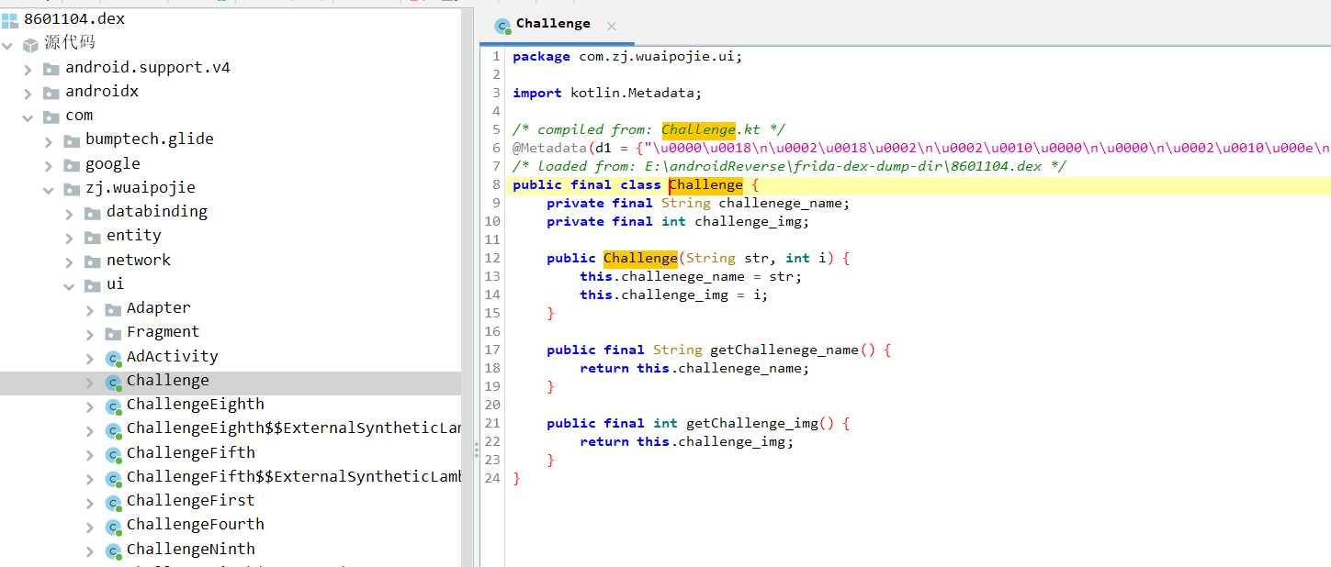
Task: Click the network package icon
Action: click(x=93, y=261)
